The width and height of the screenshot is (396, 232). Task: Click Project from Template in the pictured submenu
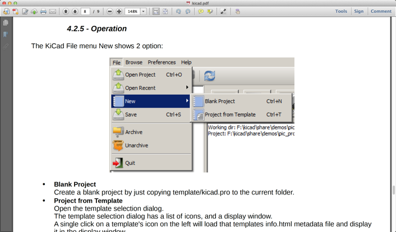(241, 115)
